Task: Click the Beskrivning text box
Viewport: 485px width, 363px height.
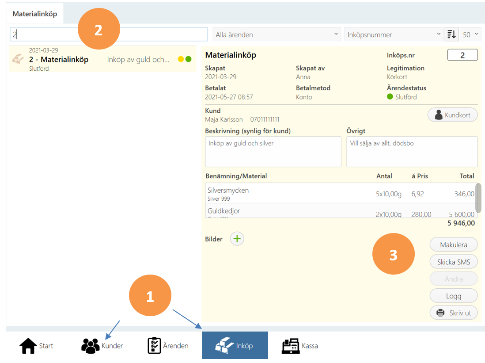Action: (273, 152)
